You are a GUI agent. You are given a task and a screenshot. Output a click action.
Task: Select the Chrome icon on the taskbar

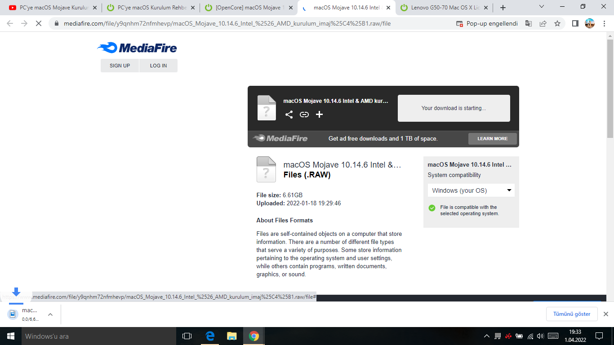coord(254,336)
